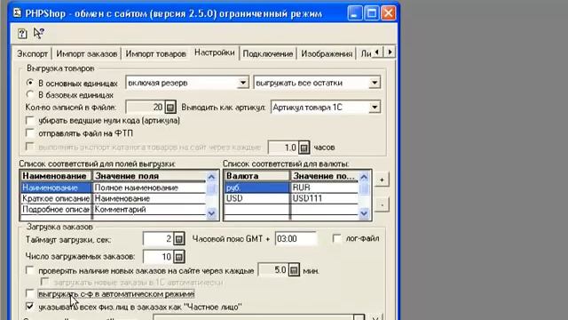Click the number of orders field showing 10
This screenshot has height=320, width=568.
pyautogui.click(x=158, y=257)
